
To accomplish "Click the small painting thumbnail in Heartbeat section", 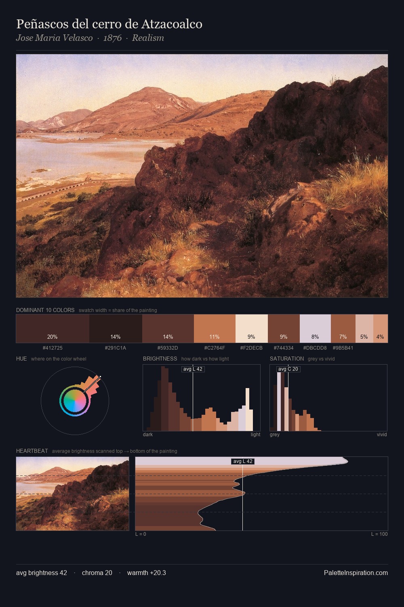I will click(73, 494).
